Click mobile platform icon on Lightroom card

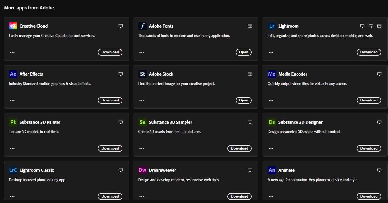pos(371,26)
